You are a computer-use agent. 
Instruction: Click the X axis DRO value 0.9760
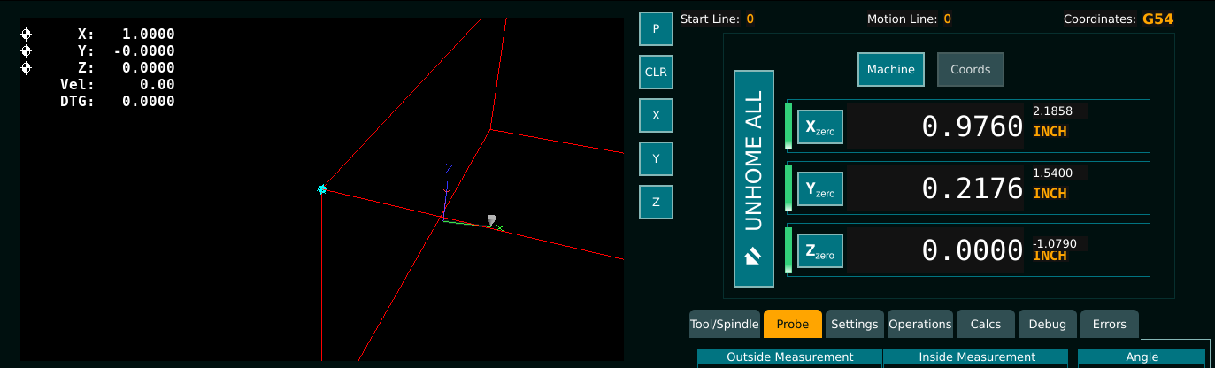tap(972, 127)
